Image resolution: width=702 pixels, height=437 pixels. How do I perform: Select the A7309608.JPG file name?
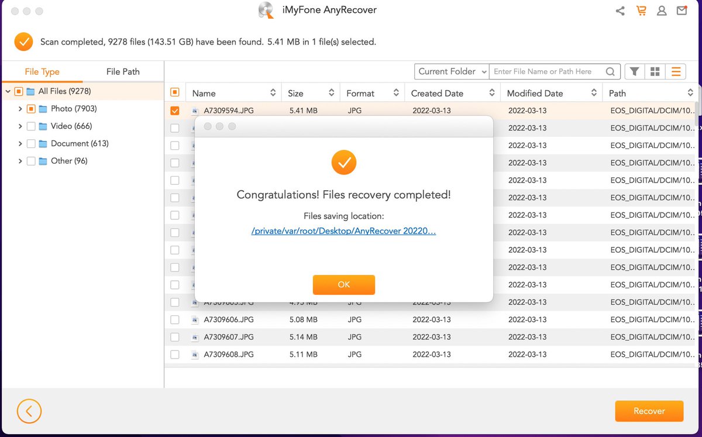229,355
